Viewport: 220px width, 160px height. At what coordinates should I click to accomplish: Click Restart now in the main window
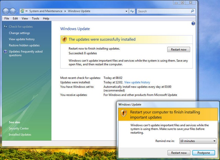(x=179, y=50)
